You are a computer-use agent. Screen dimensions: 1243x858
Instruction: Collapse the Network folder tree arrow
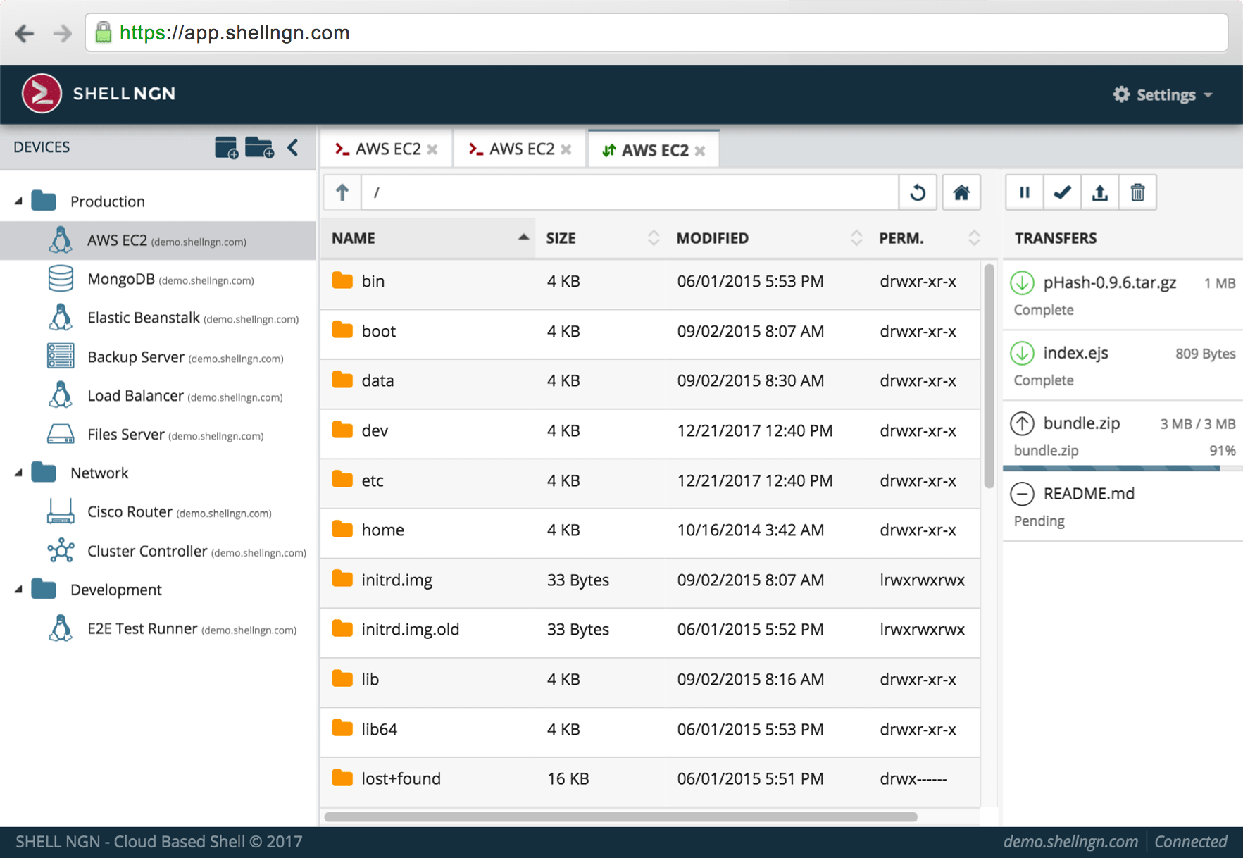(18, 473)
